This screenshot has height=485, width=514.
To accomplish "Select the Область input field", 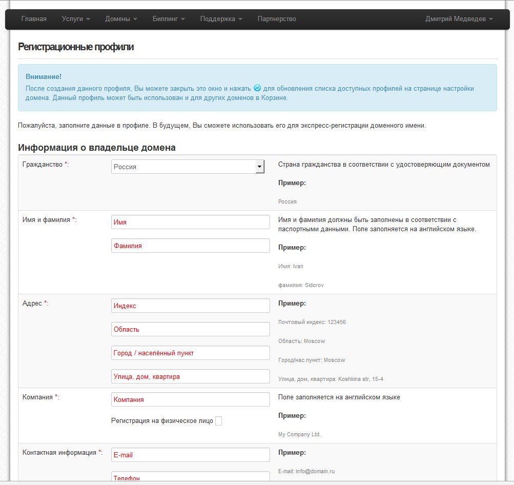I will [x=190, y=329].
